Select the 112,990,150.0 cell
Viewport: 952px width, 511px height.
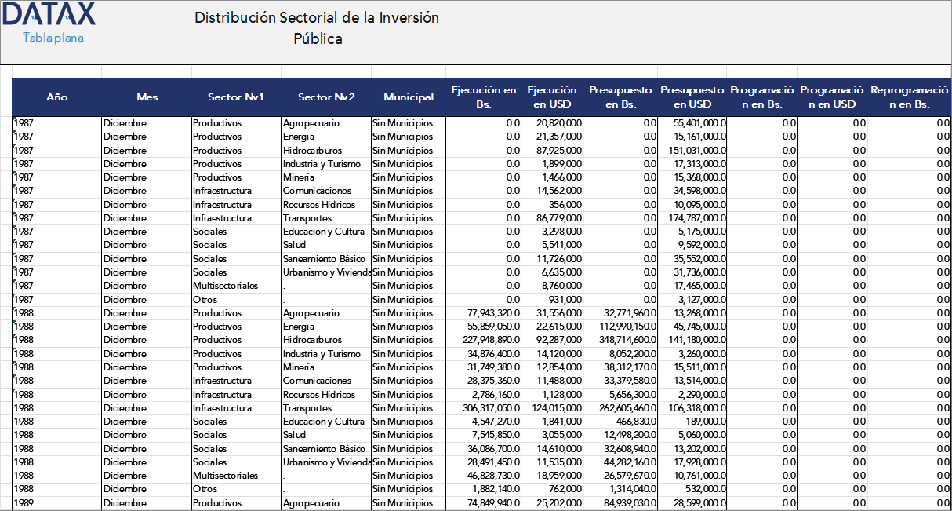tap(621, 327)
